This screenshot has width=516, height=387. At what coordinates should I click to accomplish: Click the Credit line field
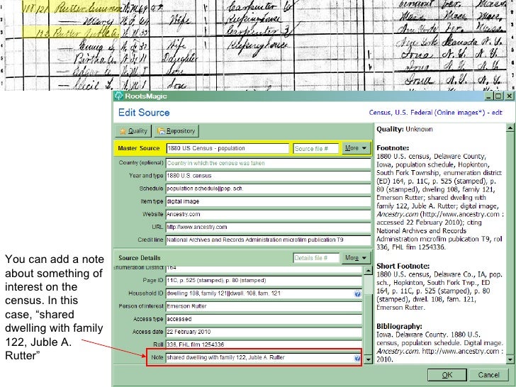coord(268,240)
